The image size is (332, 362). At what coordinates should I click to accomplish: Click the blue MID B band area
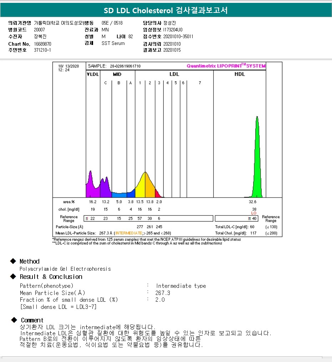pos(119,195)
